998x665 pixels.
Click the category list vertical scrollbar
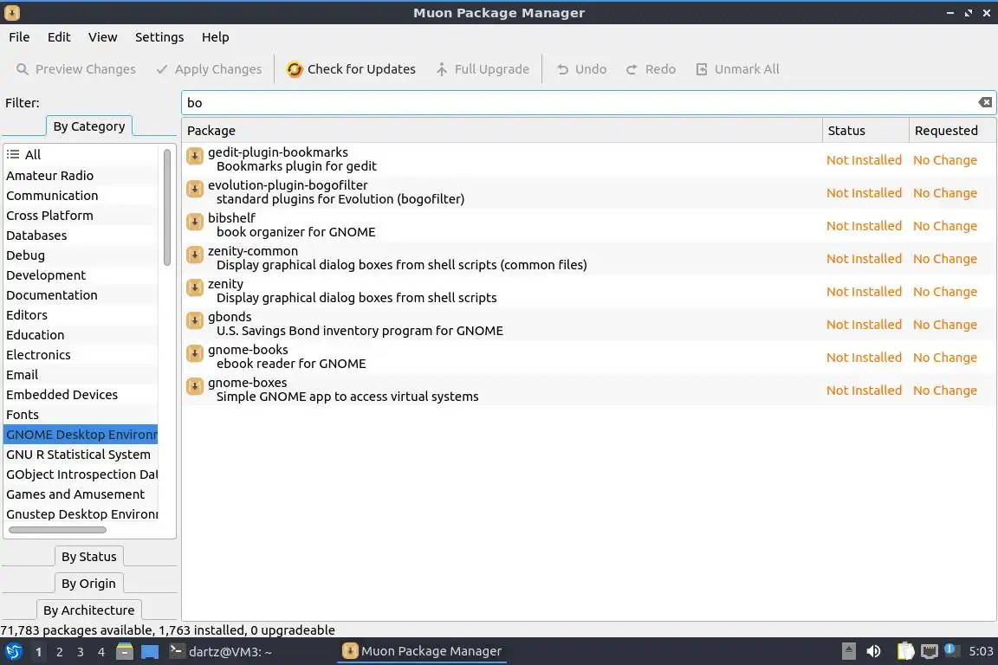166,207
